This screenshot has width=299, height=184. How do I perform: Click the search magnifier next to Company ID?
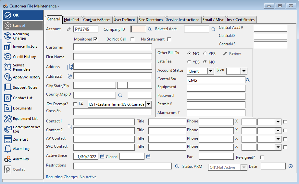click(x=150, y=29)
